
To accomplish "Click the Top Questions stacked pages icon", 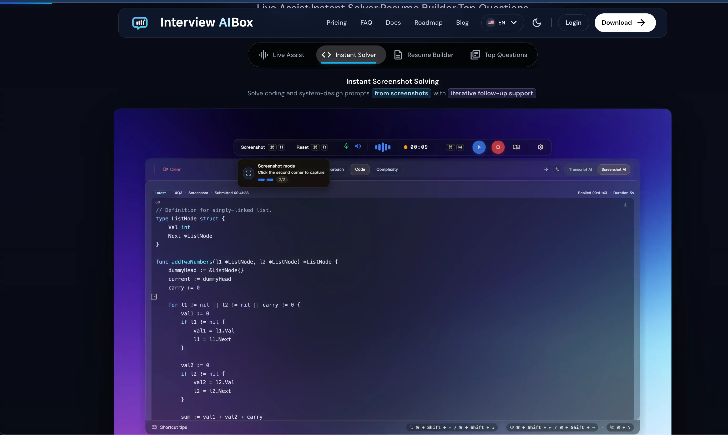I will 475,55.
